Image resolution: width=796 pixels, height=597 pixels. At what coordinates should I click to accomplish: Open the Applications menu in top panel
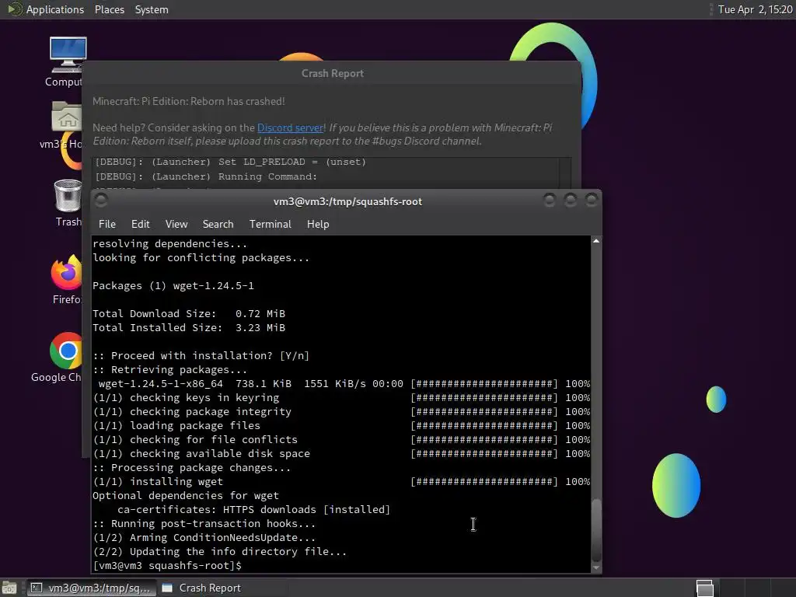click(x=55, y=9)
